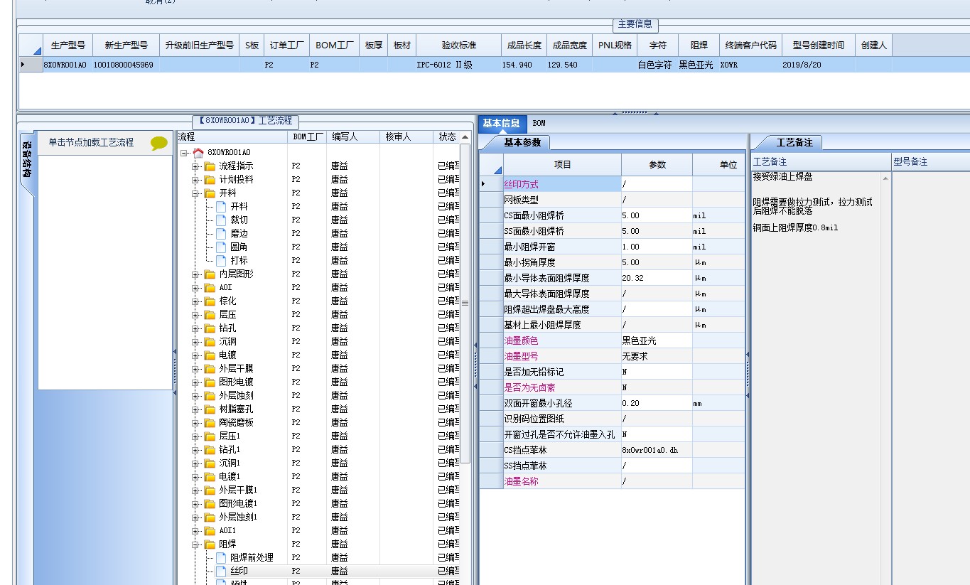
Task: Collapse the root node 8X0WR001A0
Action: tap(183, 153)
